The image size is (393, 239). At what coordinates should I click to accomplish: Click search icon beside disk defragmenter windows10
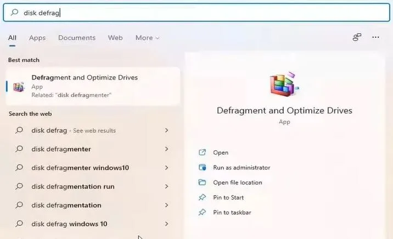tap(19, 167)
